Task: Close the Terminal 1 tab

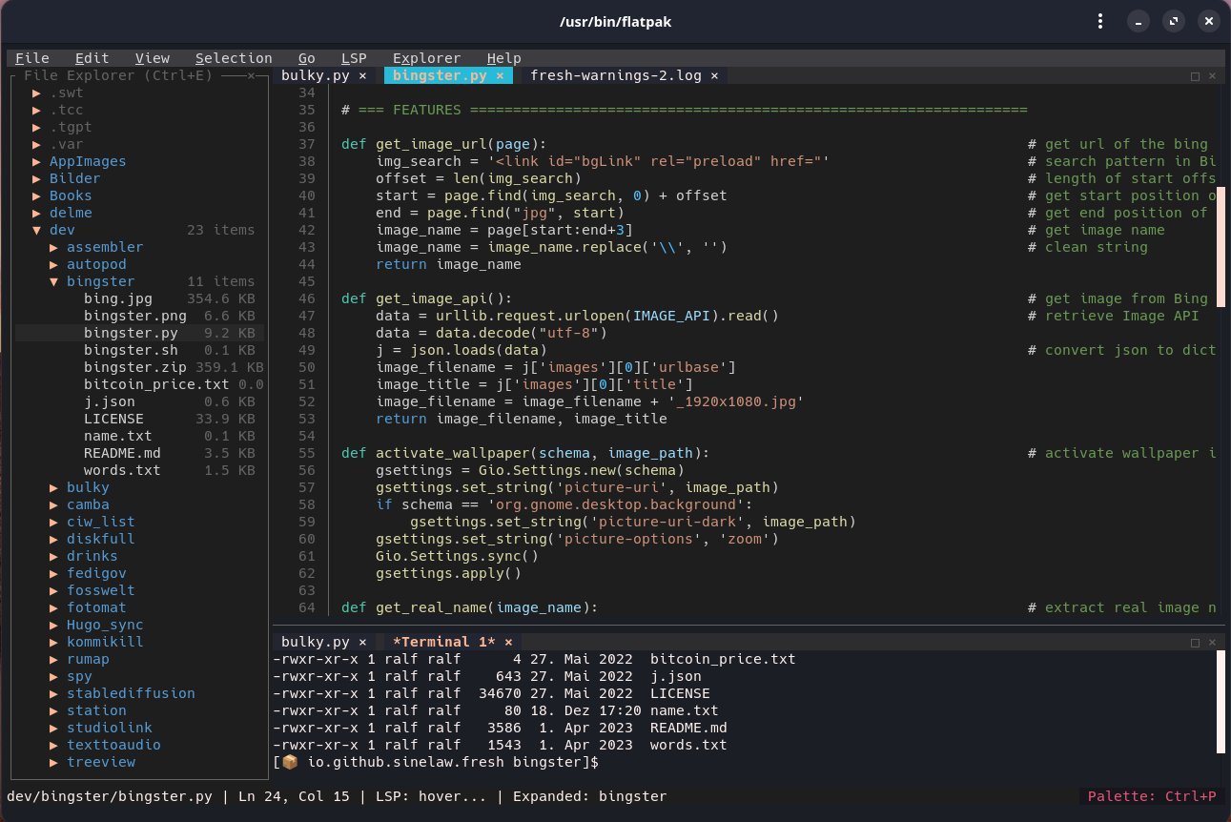Action: click(508, 642)
